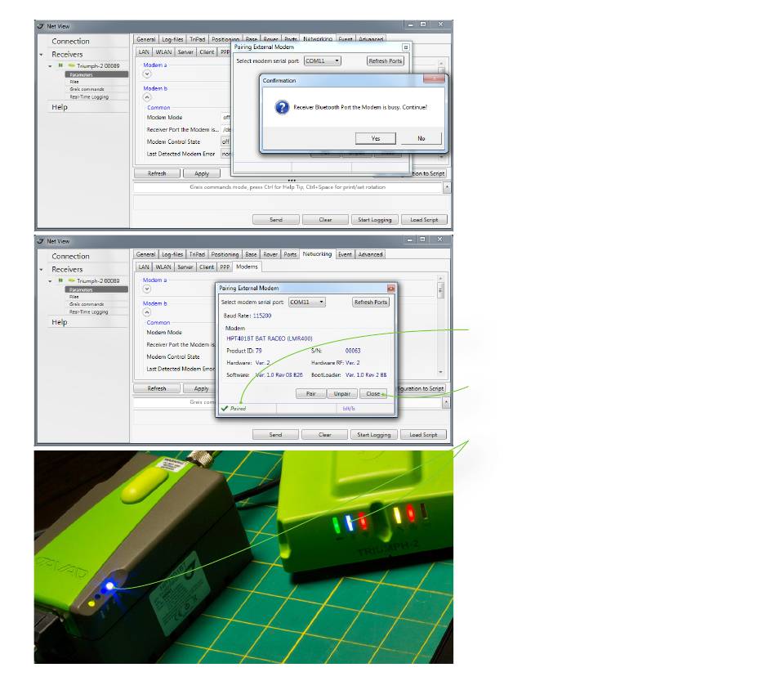
Task: Switch to the Log-files tab in the upper window
Action: [x=172, y=39]
